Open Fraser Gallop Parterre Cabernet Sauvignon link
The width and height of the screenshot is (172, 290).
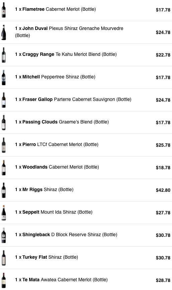(x=73, y=99)
